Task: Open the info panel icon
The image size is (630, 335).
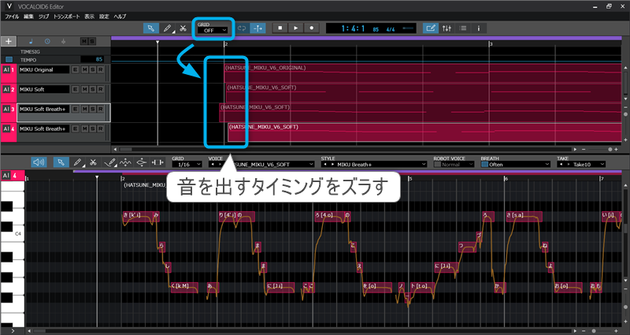Action: (x=478, y=28)
